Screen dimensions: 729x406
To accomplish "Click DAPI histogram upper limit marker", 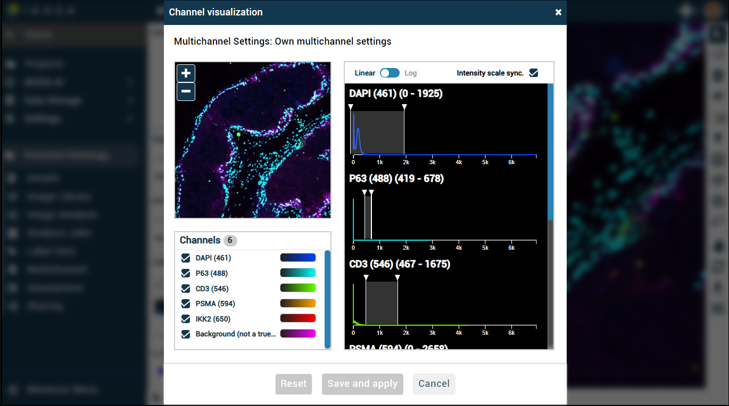I will [x=404, y=107].
